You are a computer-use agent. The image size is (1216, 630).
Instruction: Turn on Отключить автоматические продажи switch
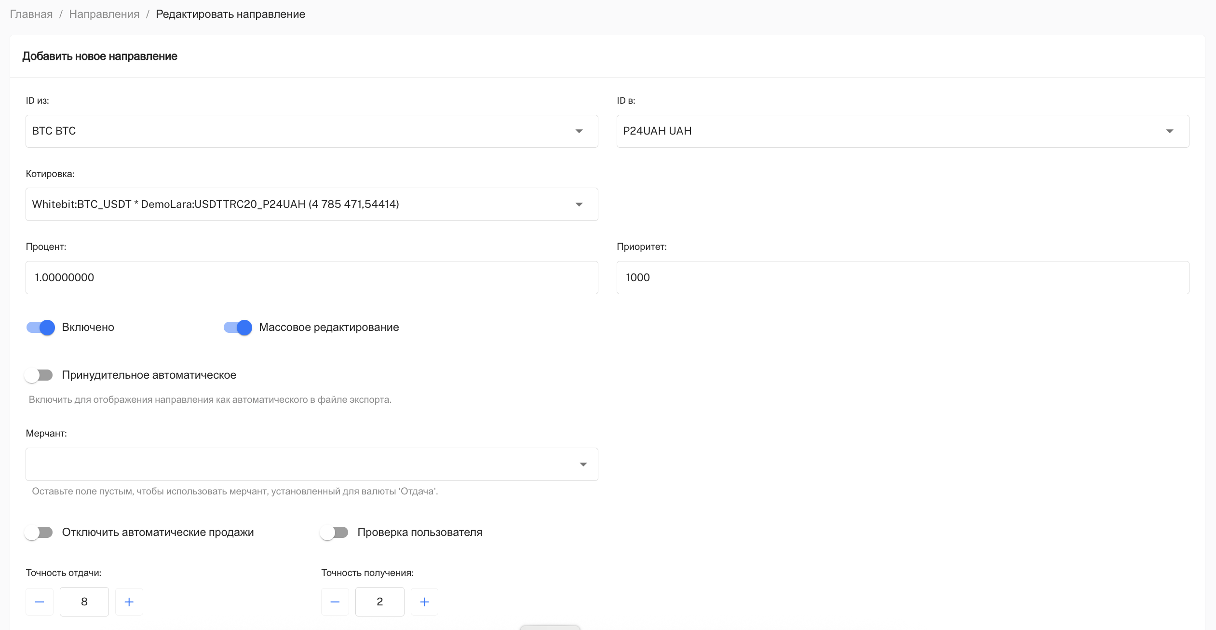click(x=39, y=533)
